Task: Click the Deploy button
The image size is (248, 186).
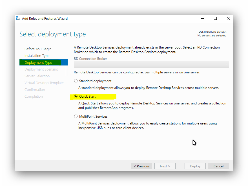Action: tap(195, 166)
